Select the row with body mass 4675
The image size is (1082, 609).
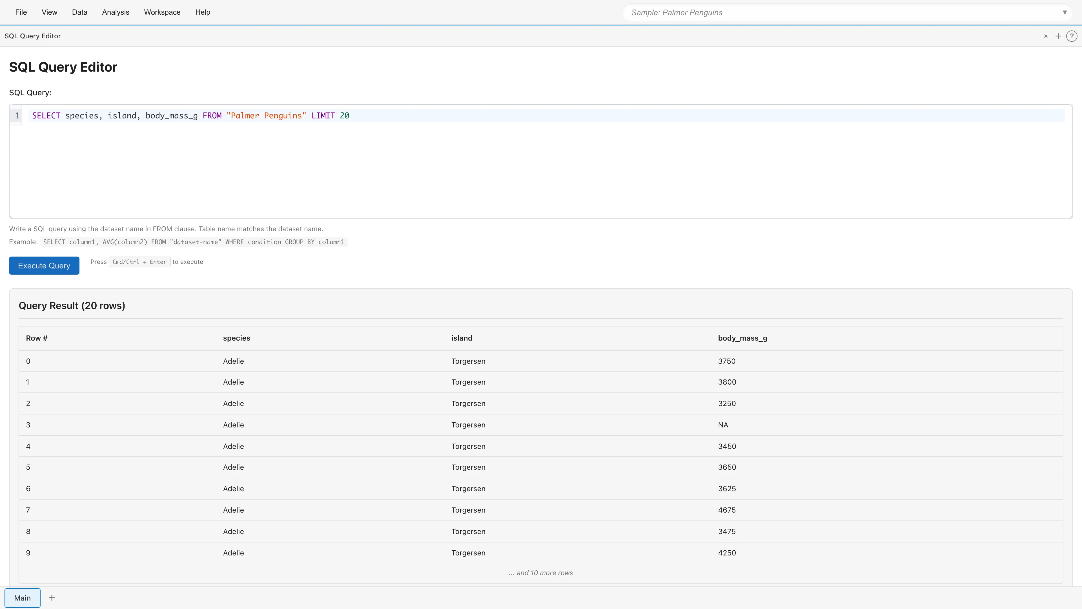click(x=541, y=510)
